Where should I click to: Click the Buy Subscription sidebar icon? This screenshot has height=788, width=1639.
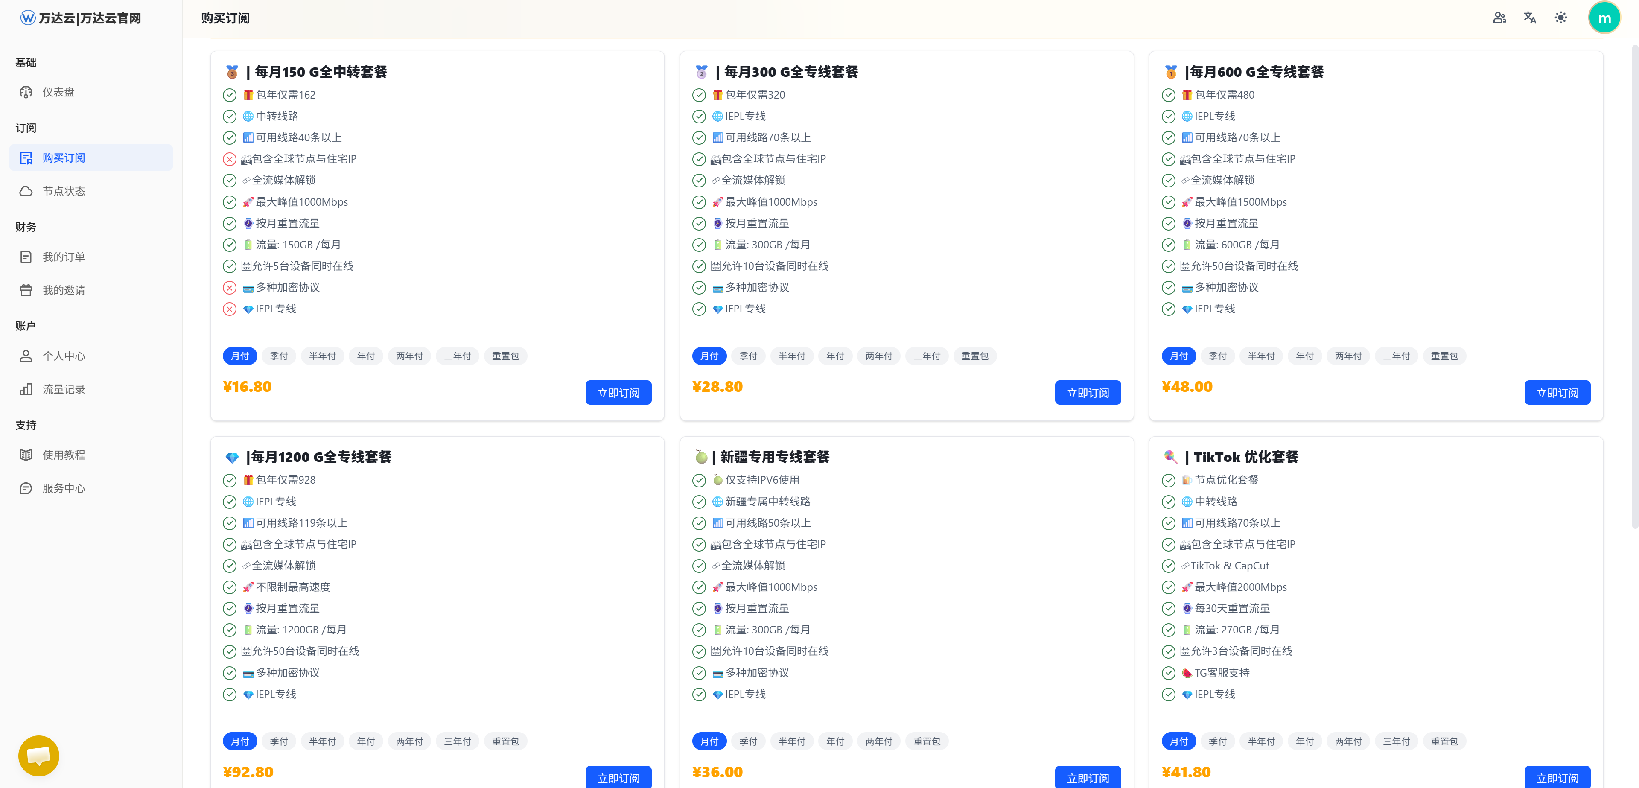pyautogui.click(x=26, y=158)
